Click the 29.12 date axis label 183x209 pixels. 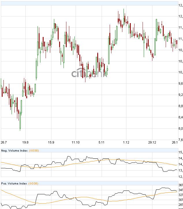pyautogui.click(x=152, y=142)
